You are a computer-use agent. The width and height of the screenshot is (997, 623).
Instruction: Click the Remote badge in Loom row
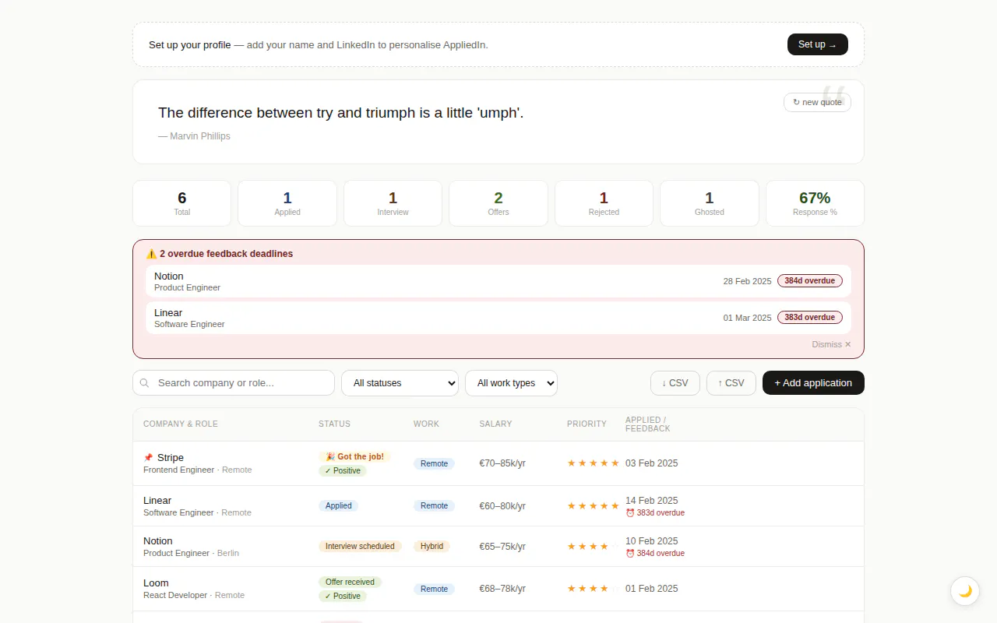[x=434, y=590]
